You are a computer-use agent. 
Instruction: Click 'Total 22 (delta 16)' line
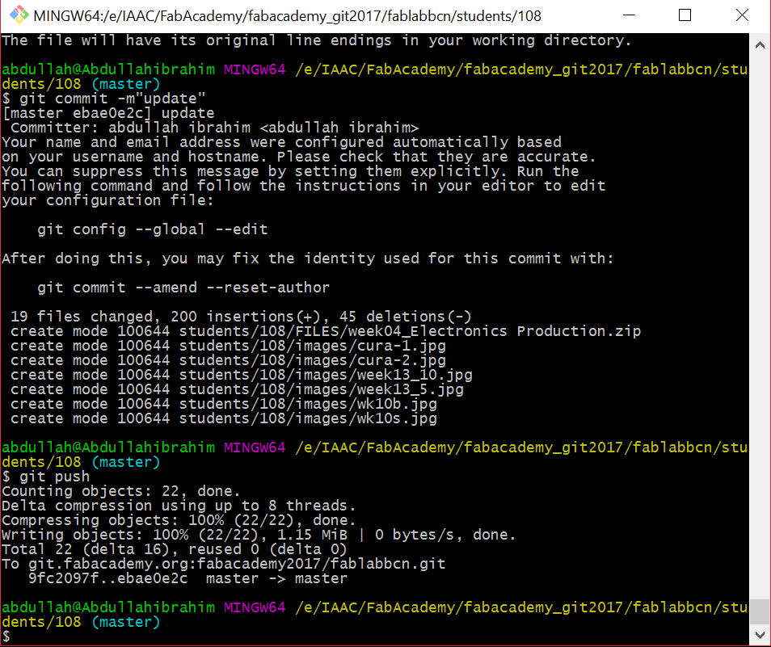175,549
